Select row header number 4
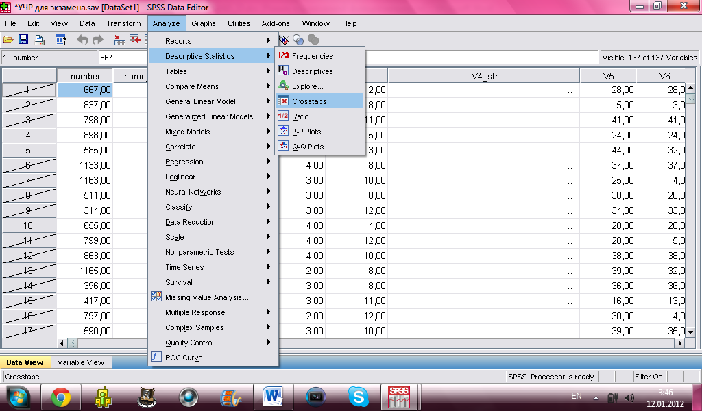This screenshot has width=702, height=411. (x=29, y=135)
